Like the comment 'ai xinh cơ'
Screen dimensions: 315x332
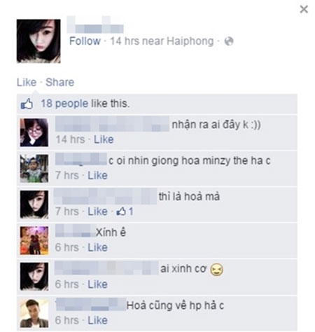tap(97, 284)
